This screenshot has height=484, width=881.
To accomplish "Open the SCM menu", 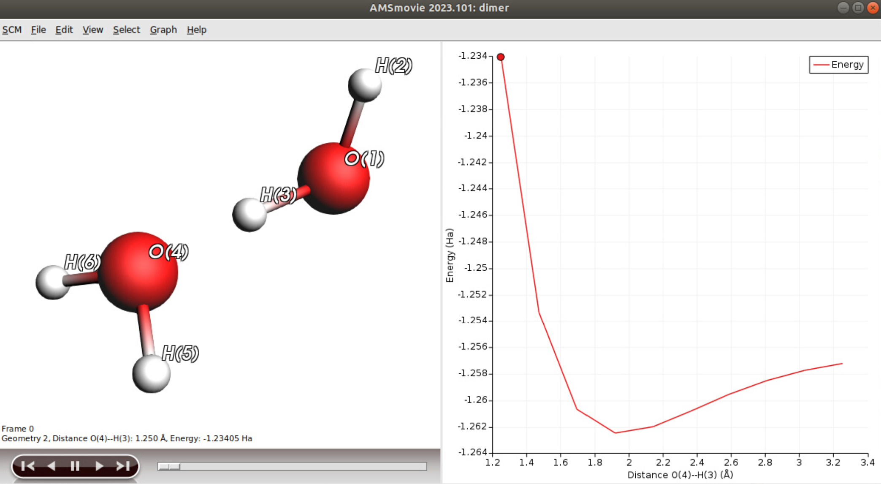I will click(12, 30).
